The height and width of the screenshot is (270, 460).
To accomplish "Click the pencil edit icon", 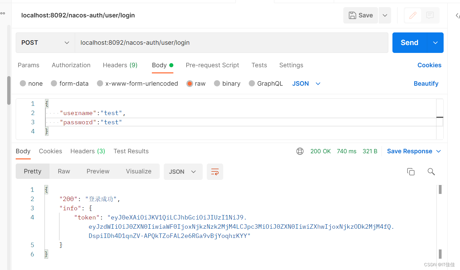I will 413,15.
